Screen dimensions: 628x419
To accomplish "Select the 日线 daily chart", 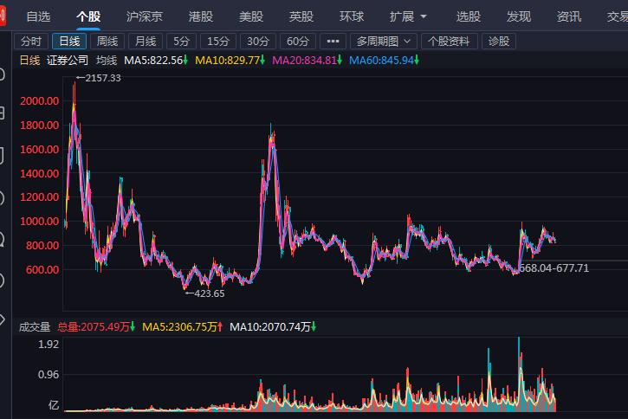I will (x=69, y=42).
